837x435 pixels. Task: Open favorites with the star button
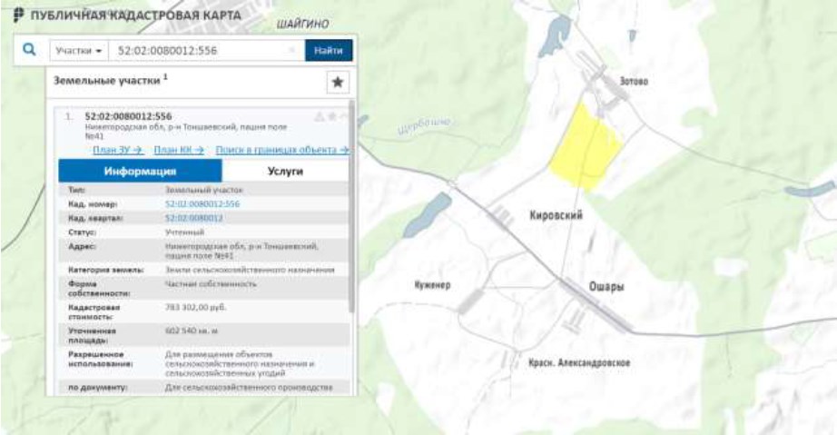338,83
